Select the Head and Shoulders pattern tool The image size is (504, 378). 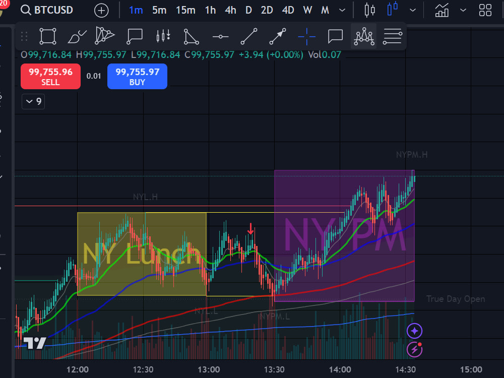(364, 36)
